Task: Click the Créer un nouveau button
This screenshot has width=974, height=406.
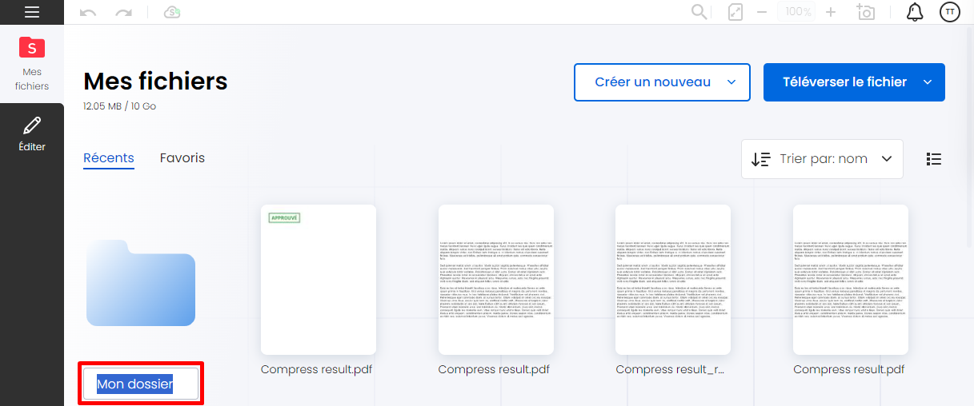Action: pos(662,82)
